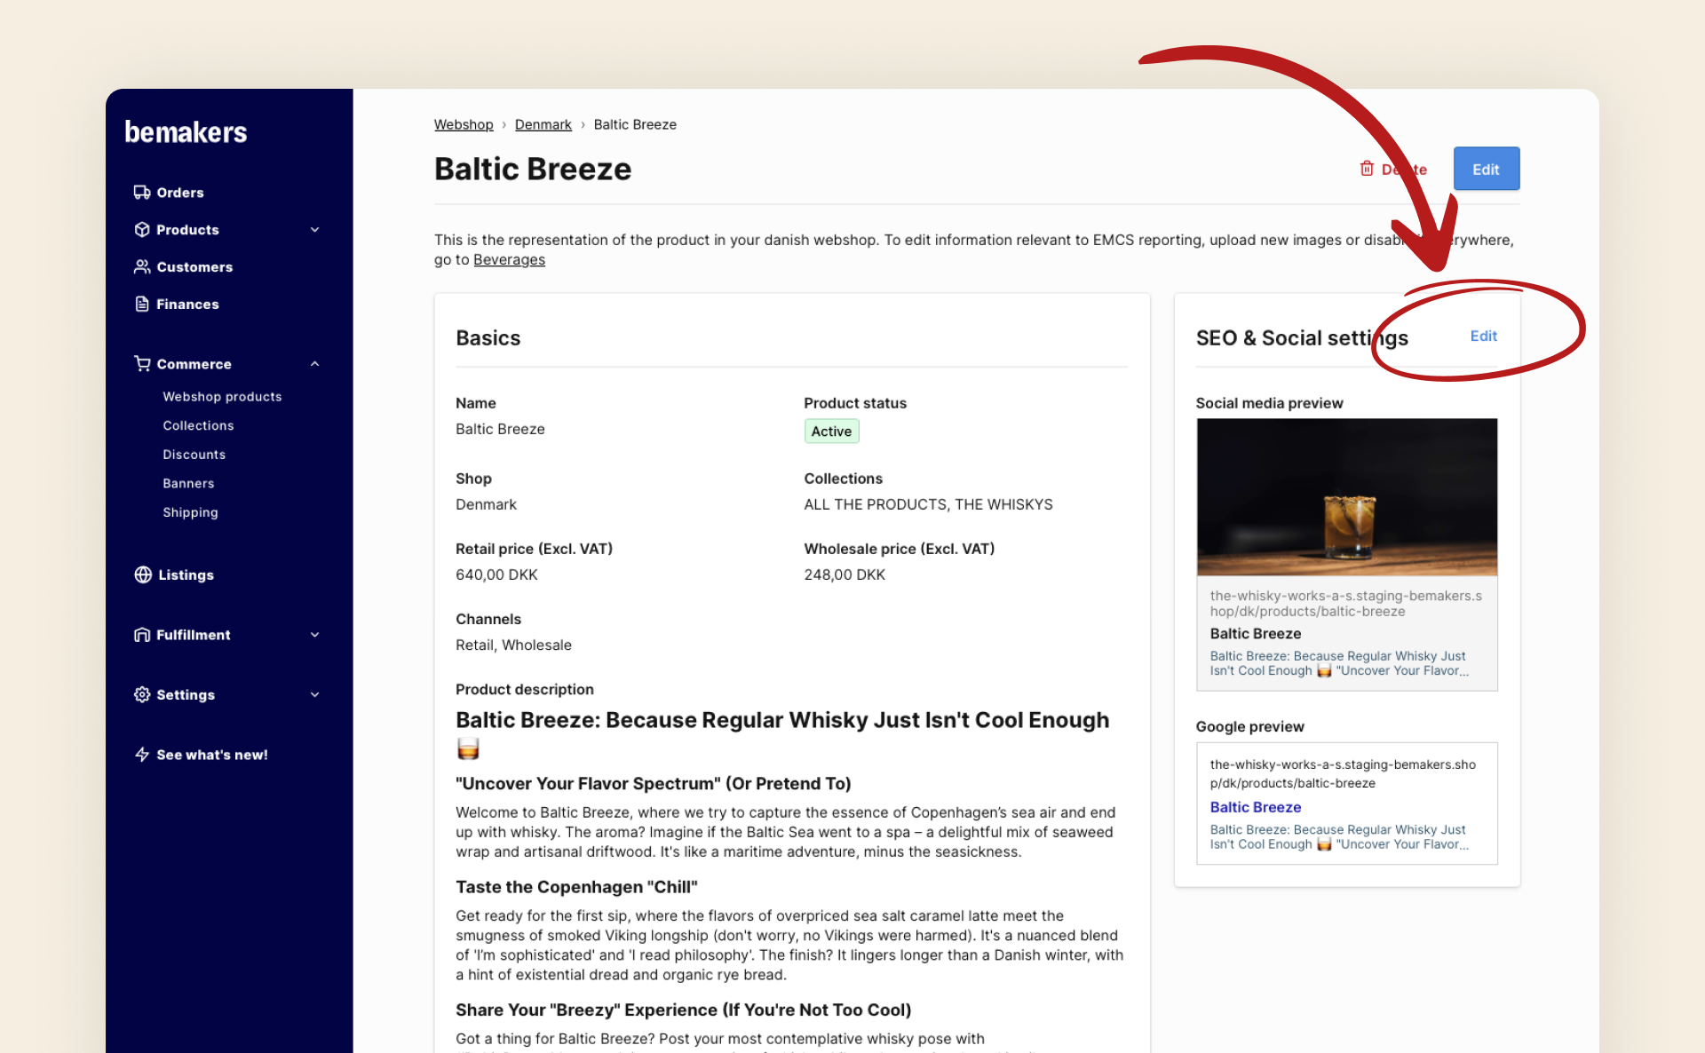Open the Finances menu item

point(187,304)
